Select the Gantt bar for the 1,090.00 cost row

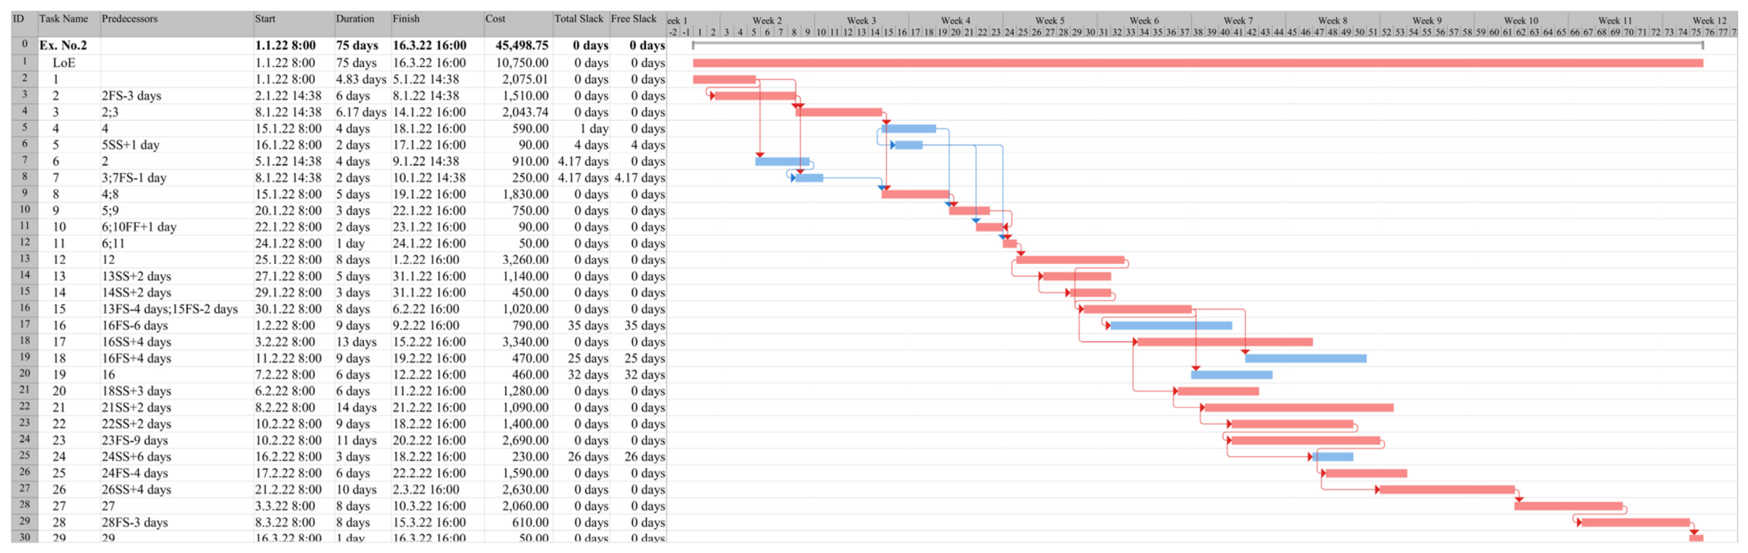point(1299,408)
